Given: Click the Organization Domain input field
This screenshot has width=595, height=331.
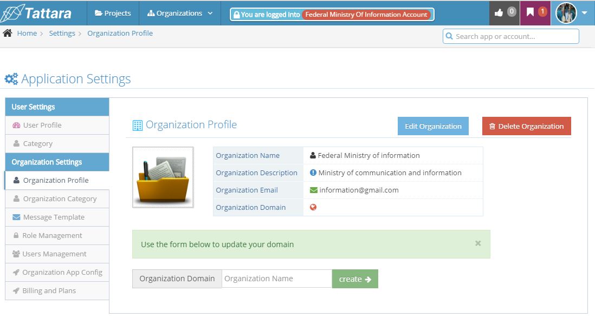Looking at the screenshot, I should pos(276,279).
